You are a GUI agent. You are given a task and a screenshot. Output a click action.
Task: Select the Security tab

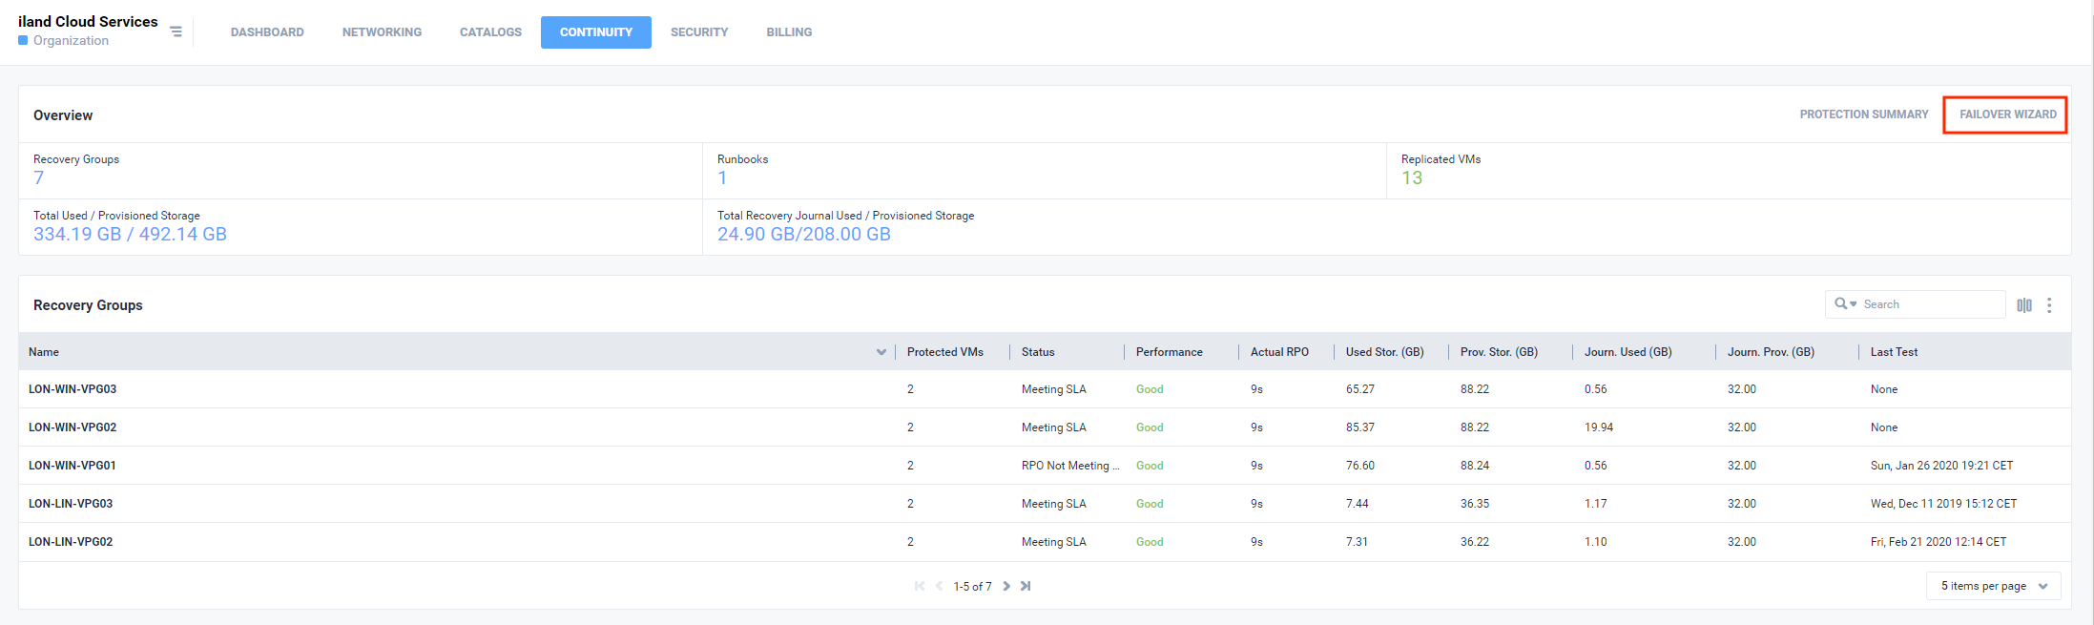coord(698,32)
